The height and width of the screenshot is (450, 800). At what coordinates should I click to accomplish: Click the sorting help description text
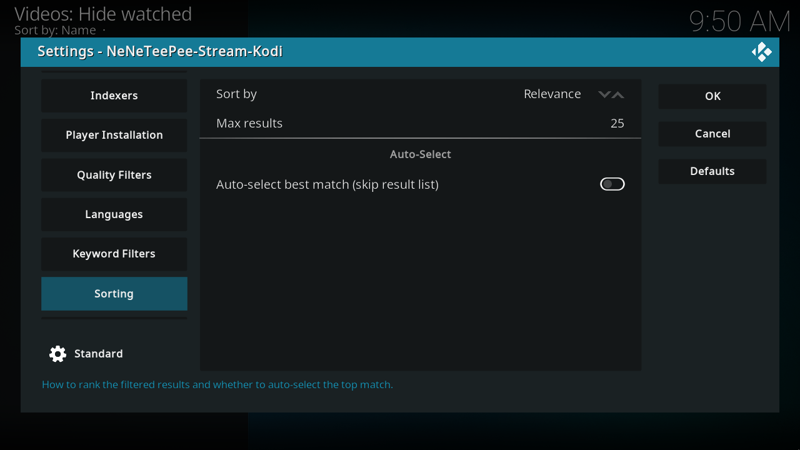pyautogui.click(x=217, y=384)
